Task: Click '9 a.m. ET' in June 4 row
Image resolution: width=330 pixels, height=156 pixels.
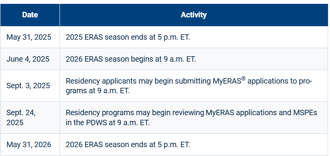Action: pyautogui.click(x=181, y=59)
